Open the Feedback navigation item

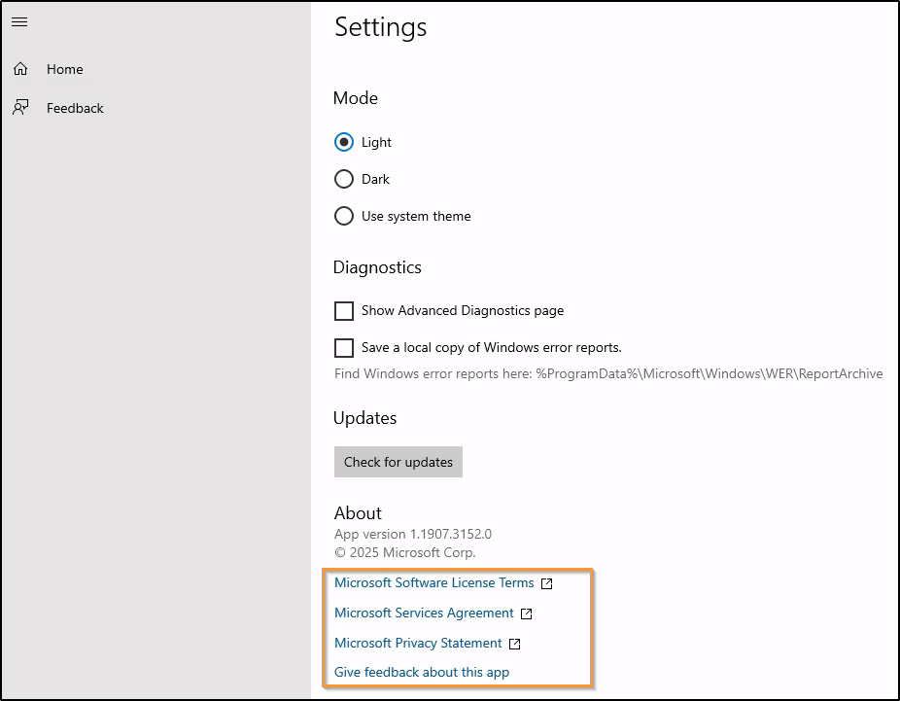tap(75, 108)
